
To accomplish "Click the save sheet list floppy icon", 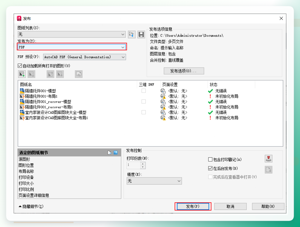I will coord(141,34).
